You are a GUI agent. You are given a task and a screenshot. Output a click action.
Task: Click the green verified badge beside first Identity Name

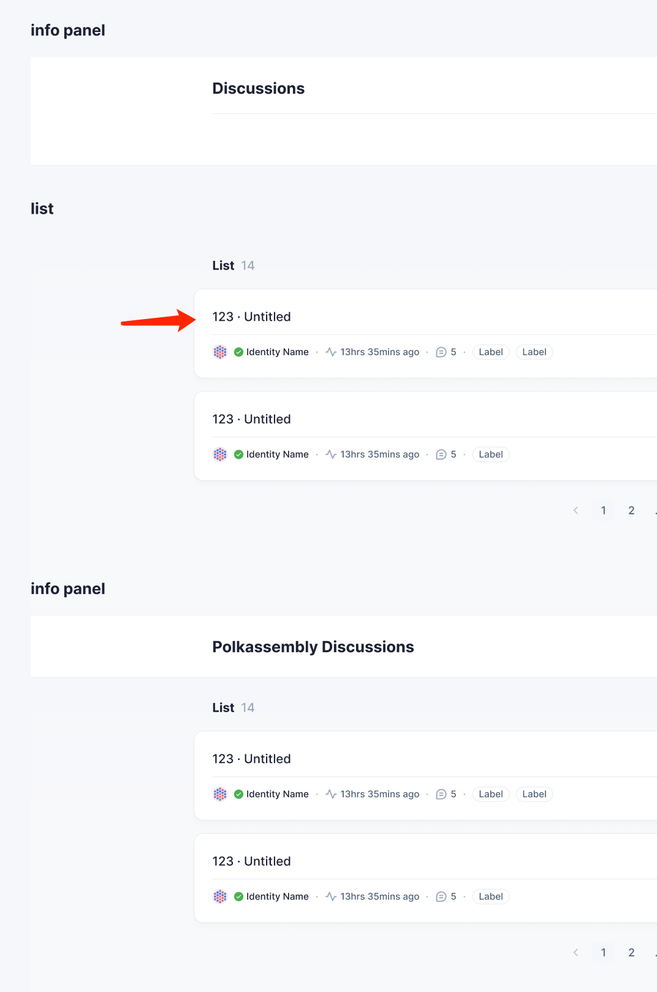point(238,352)
